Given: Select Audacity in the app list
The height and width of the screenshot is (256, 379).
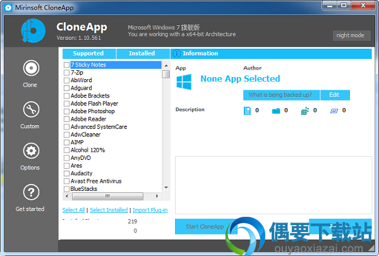Looking at the screenshot, I should [x=81, y=173].
